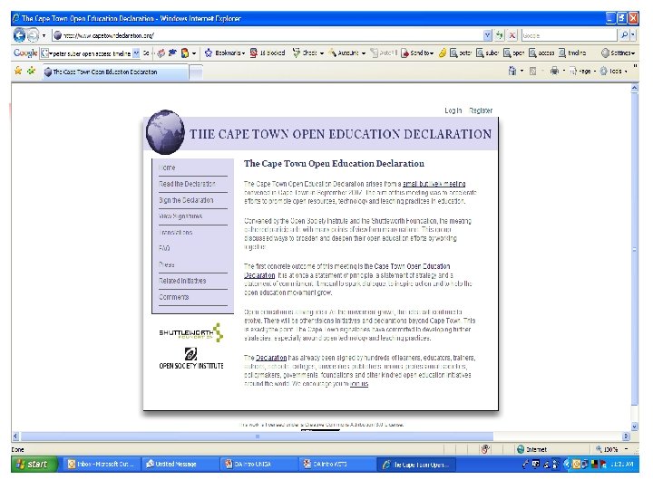Select the Cape Town Open Education Declaration tab
The image size is (653, 489).
pyautogui.click(x=115, y=72)
